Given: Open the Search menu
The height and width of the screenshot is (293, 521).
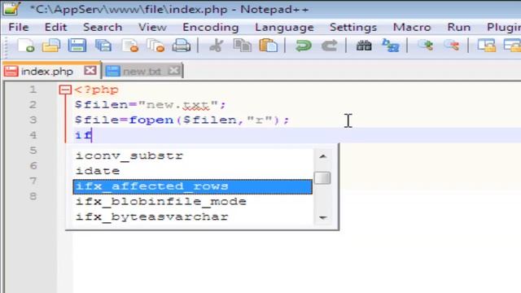Looking at the screenshot, I should coord(103,27).
